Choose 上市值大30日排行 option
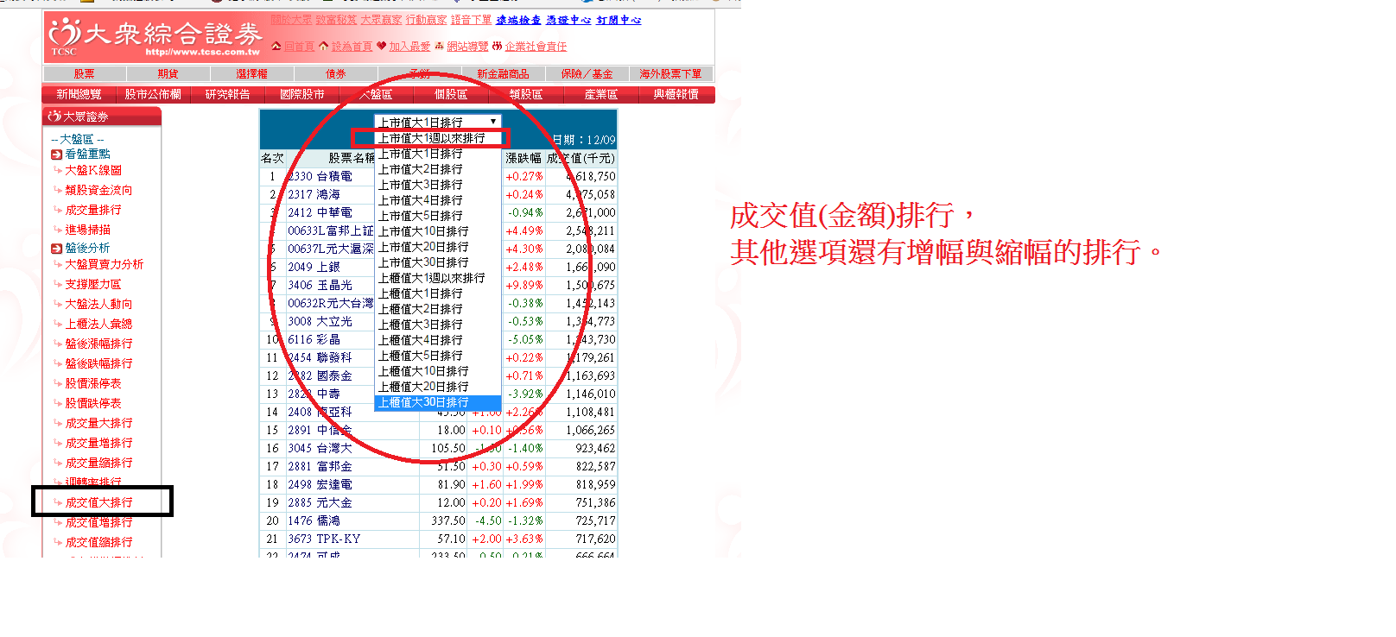 (438, 262)
